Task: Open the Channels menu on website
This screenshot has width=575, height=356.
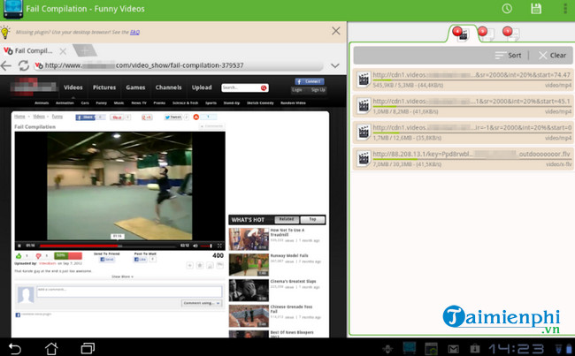Action: (x=168, y=87)
